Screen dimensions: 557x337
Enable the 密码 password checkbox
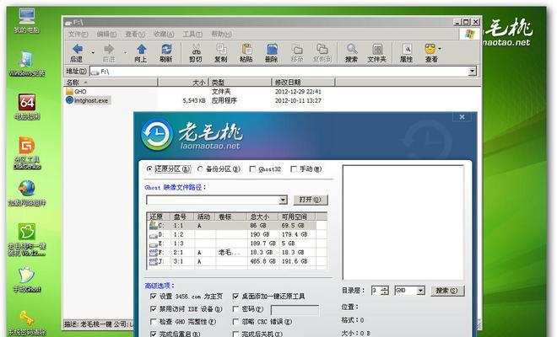(235, 309)
